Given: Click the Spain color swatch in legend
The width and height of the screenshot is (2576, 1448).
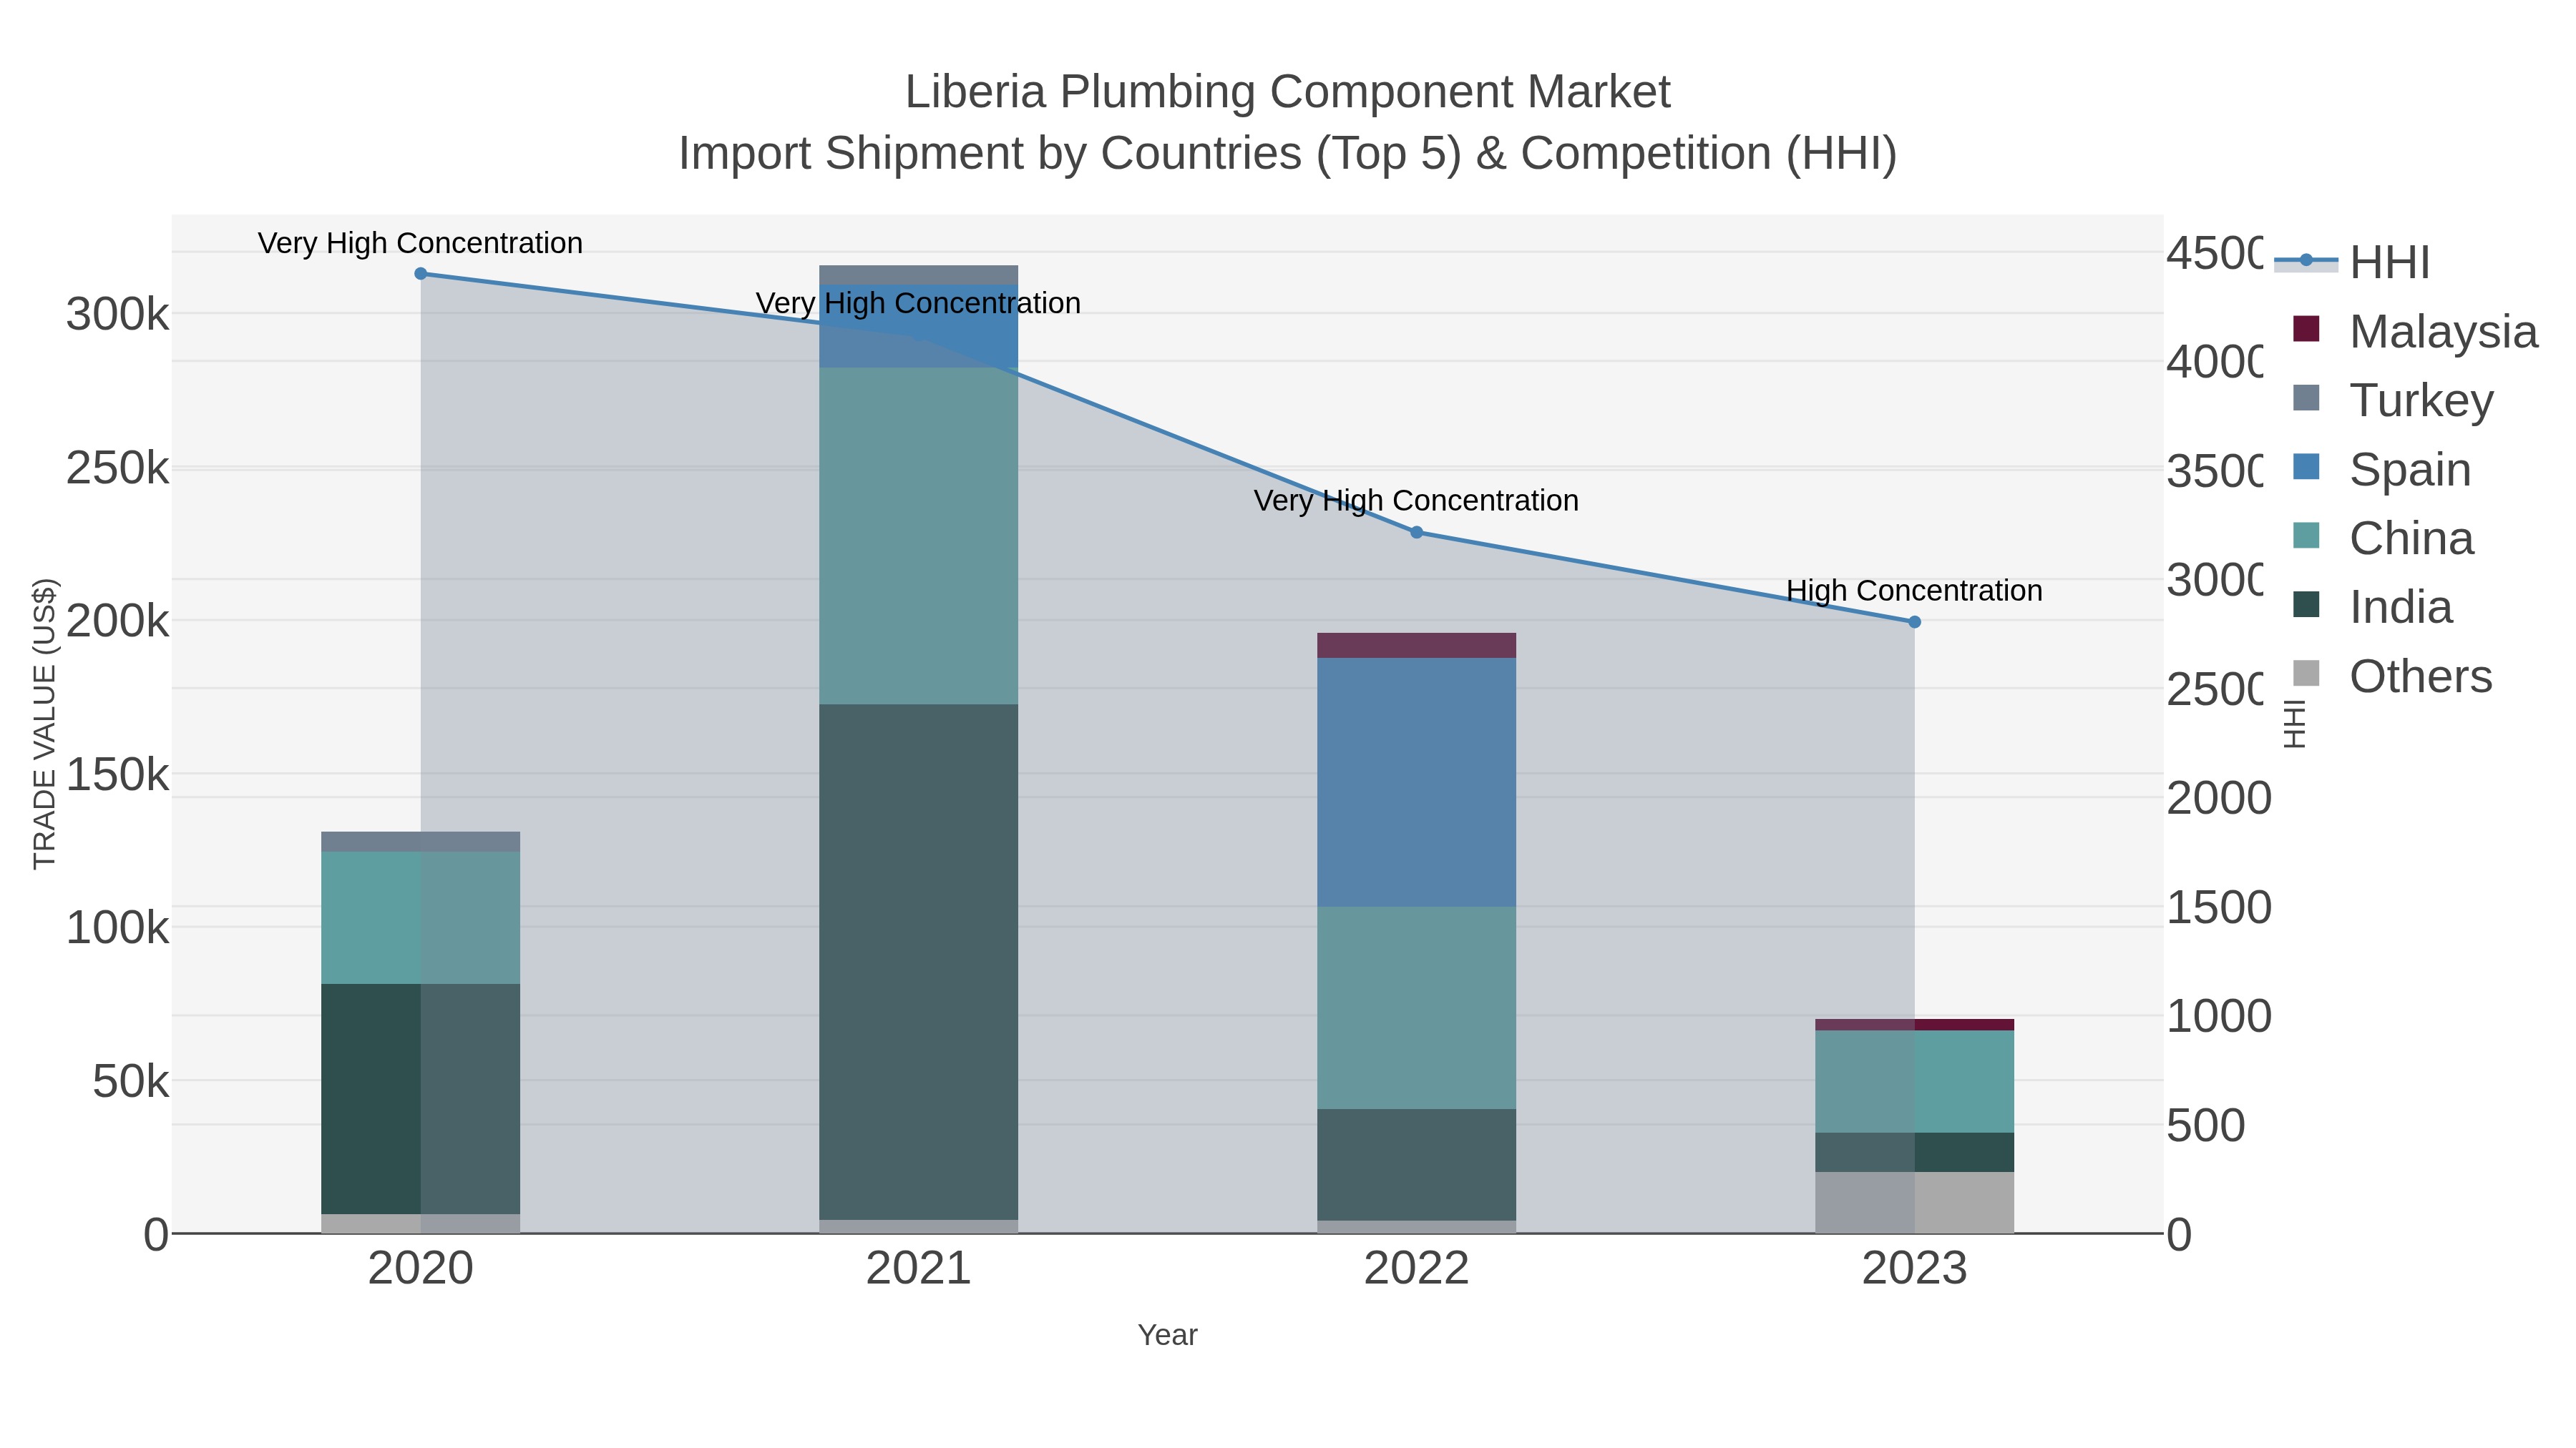Looking at the screenshot, I should pos(2305,467).
